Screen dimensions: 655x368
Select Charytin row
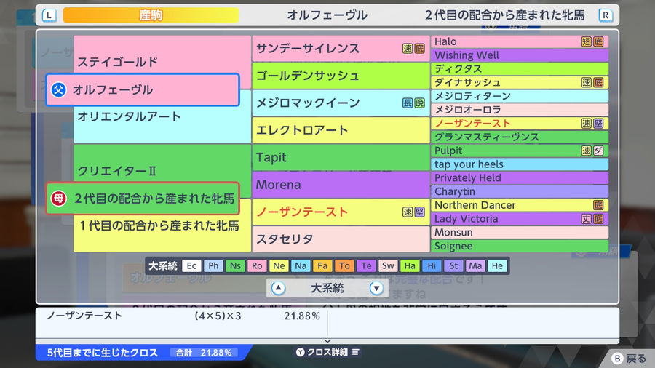[520, 191]
